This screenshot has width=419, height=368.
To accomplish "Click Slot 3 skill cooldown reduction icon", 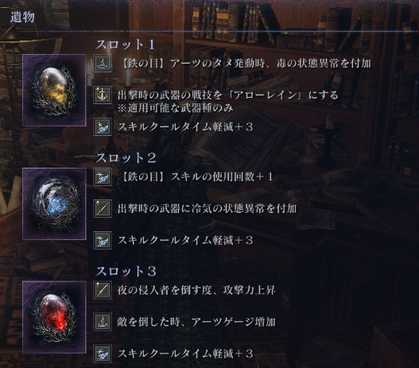I will coord(103,354).
